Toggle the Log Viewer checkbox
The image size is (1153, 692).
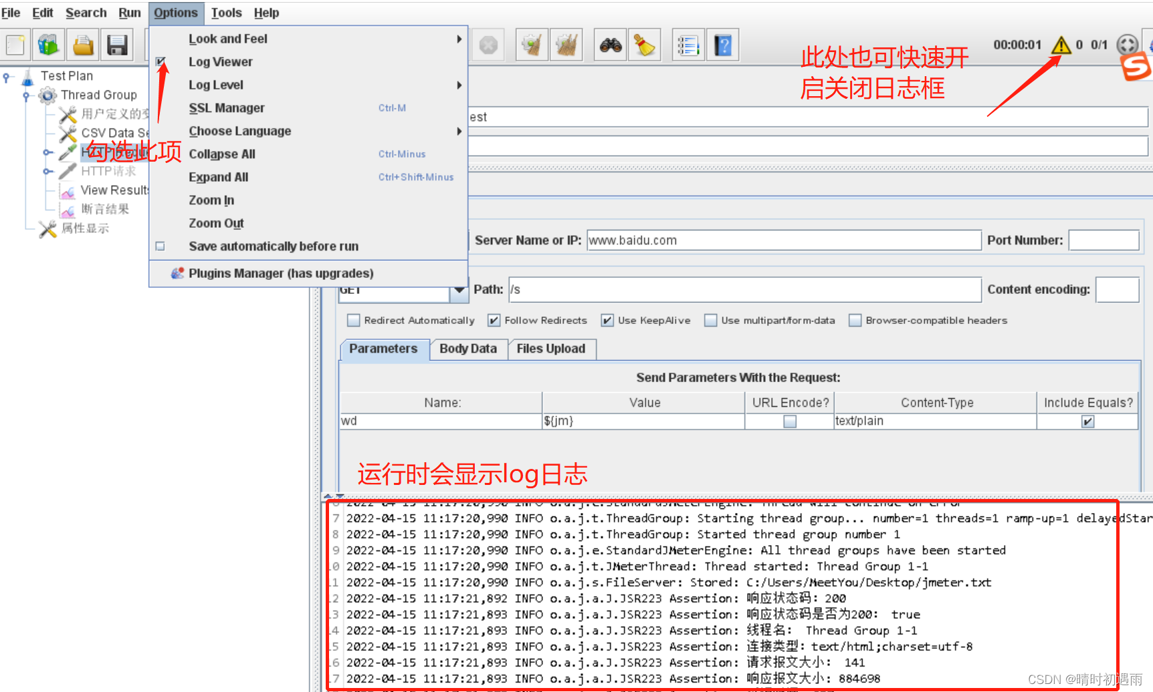coord(161,61)
